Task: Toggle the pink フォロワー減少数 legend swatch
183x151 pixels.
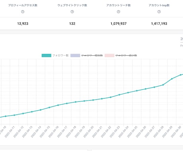Action: [x=109, y=55]
